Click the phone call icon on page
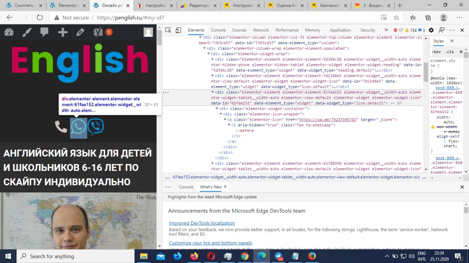The width and height of the screenshot is (469, 263). click(61, 127)
